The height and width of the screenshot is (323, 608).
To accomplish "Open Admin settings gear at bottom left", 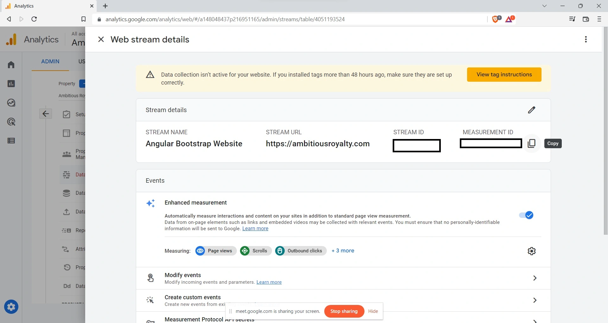I will (11, 307).
